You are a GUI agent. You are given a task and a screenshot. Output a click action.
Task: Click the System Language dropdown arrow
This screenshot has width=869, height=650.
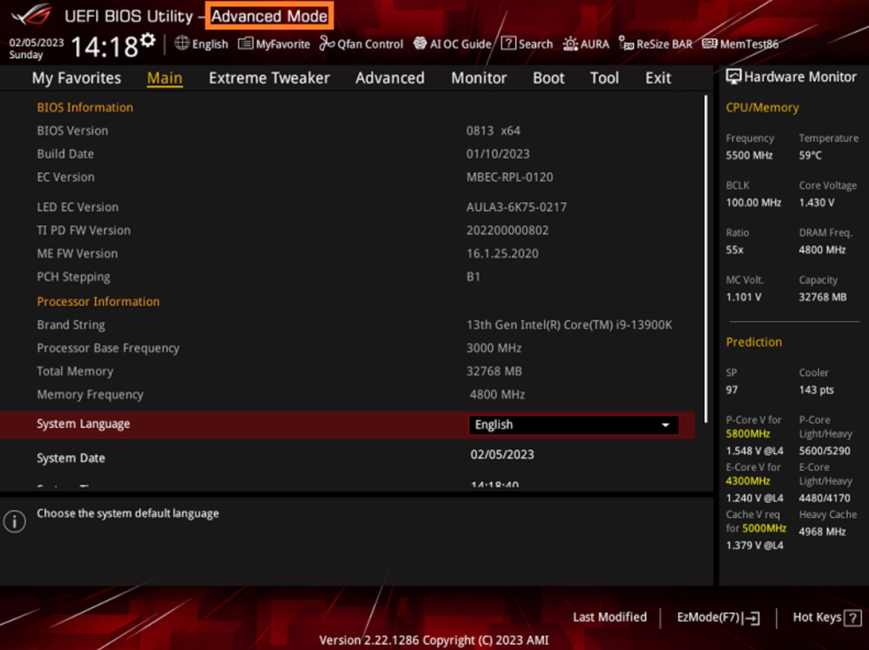tap(665, 425)
